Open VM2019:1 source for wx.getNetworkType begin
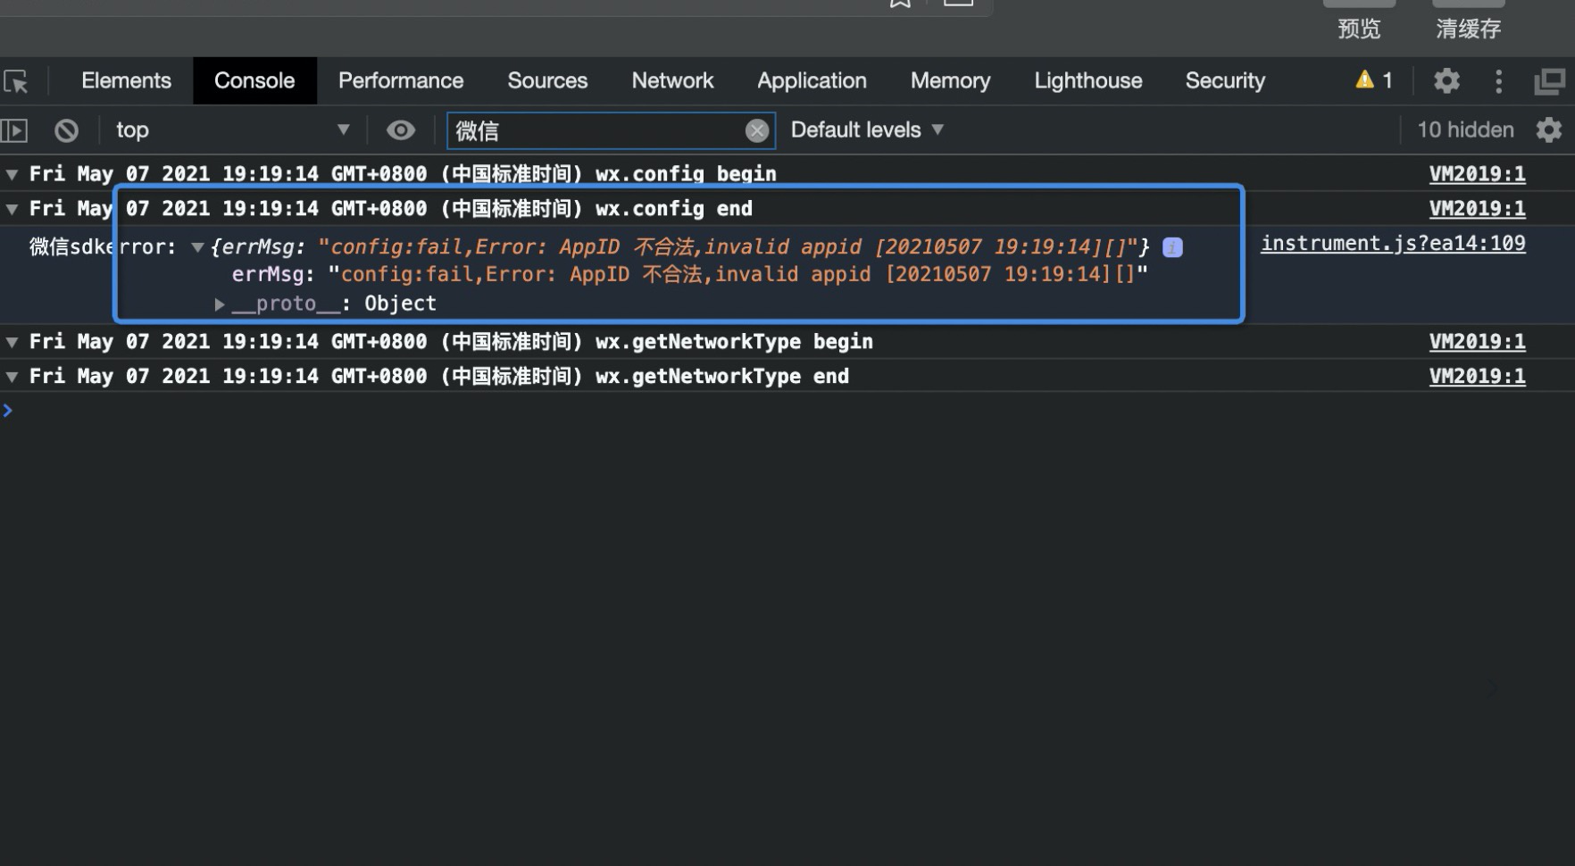1575x866 pixels. pos(1478,341)
